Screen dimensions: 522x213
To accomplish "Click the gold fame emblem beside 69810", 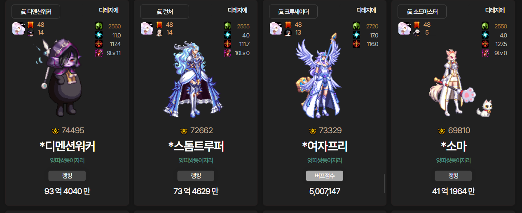I will point(442,131).
